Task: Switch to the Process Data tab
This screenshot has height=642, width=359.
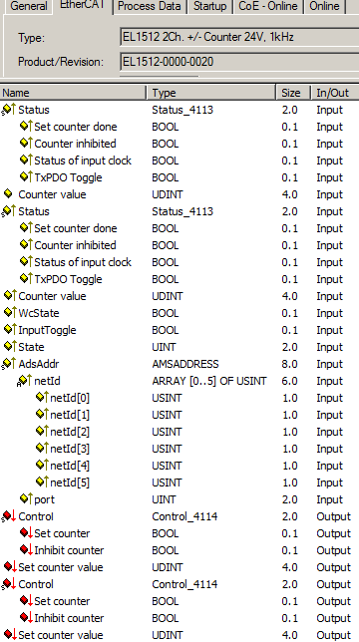Action: 149,6
